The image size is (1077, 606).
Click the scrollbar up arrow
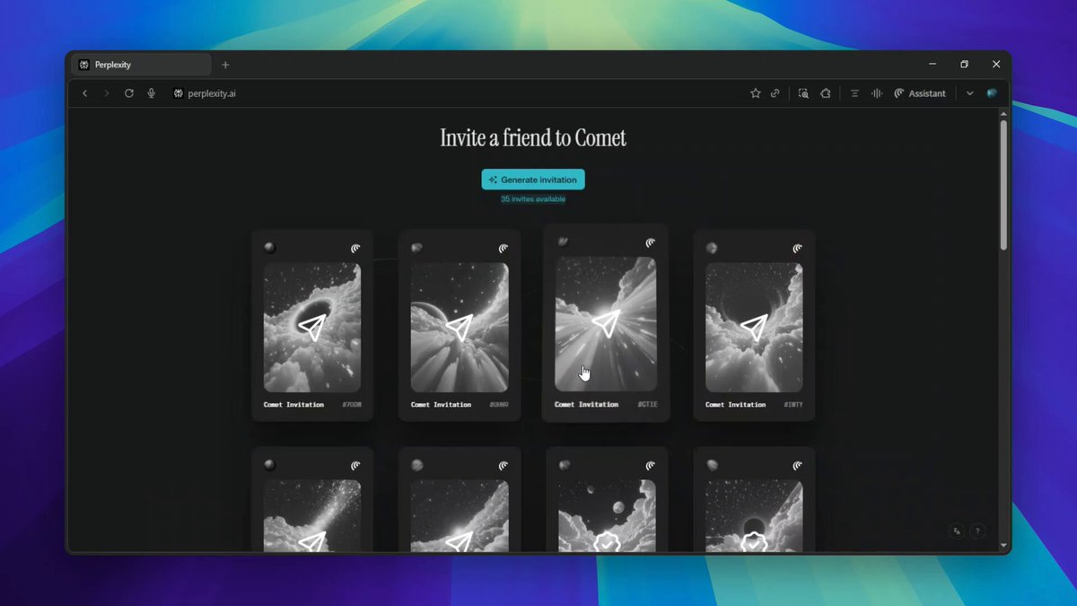point(1003,115)
